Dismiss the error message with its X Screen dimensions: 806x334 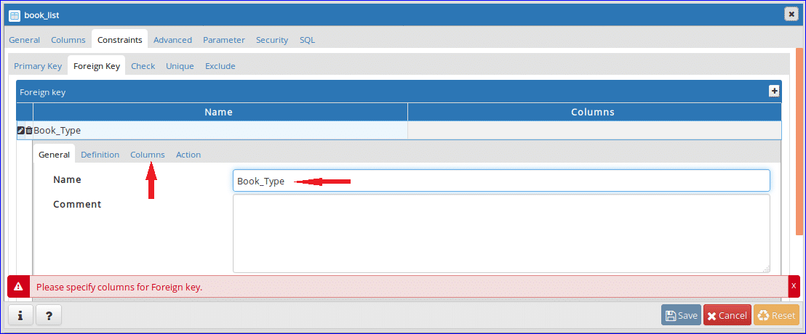(x=794, y=286)
